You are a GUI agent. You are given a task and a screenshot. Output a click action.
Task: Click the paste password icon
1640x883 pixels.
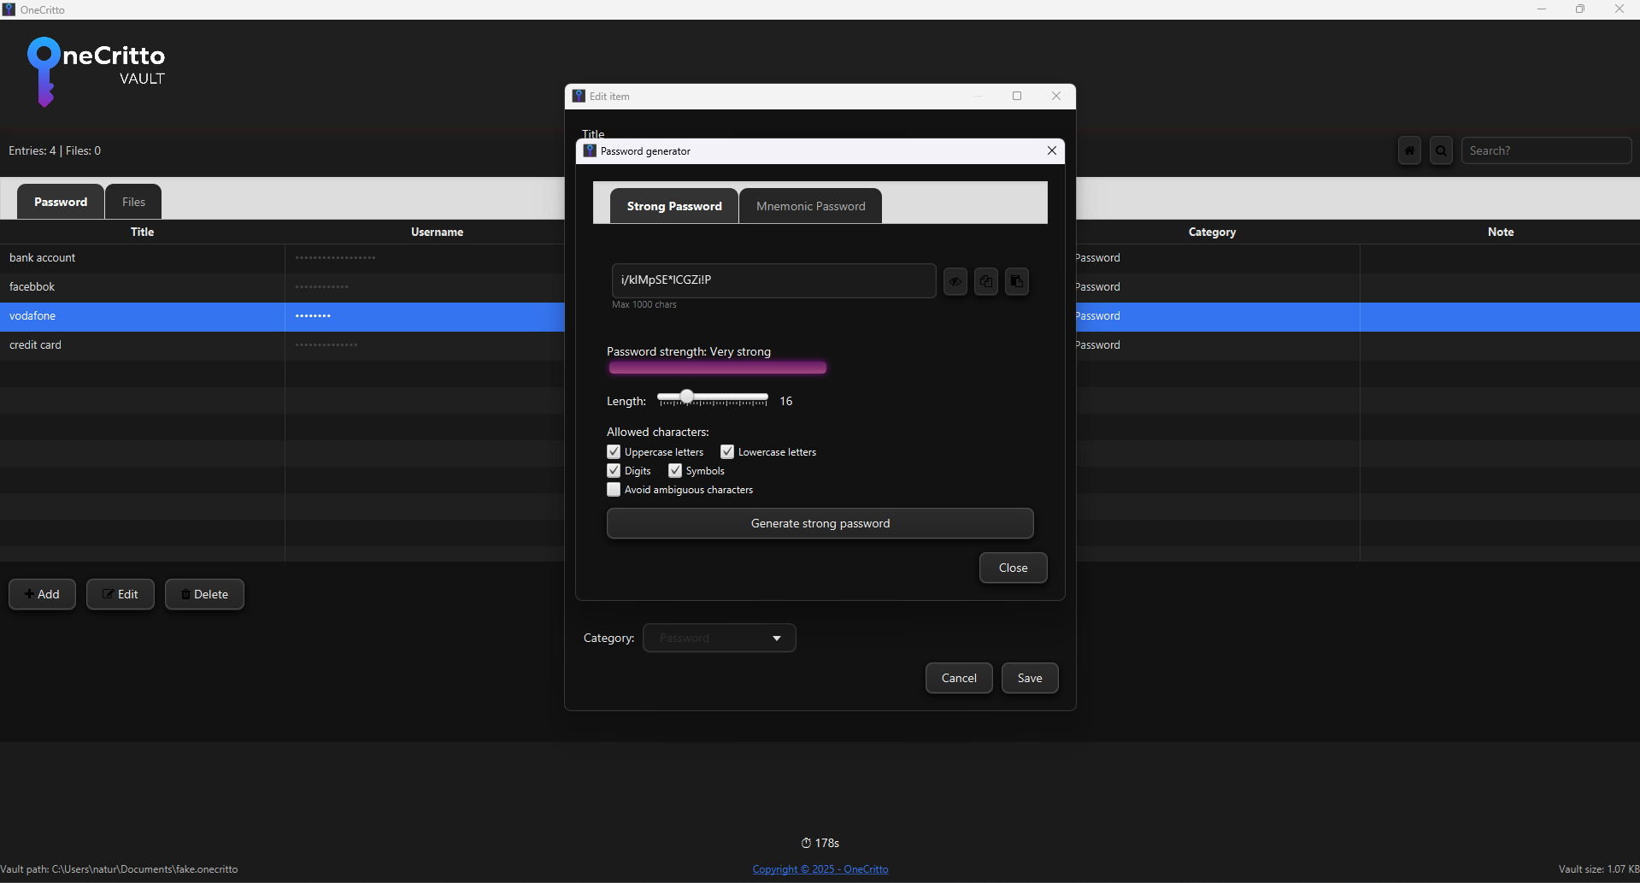(x=1016, y=281)
